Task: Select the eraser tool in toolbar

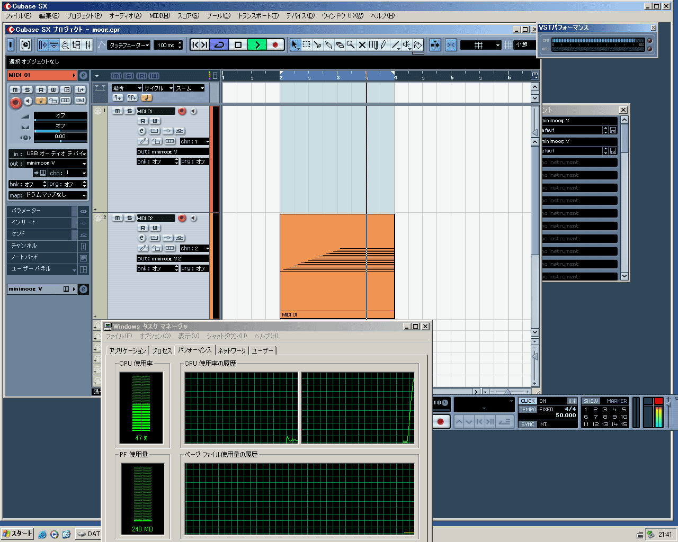Action: (x=340, y=45)
